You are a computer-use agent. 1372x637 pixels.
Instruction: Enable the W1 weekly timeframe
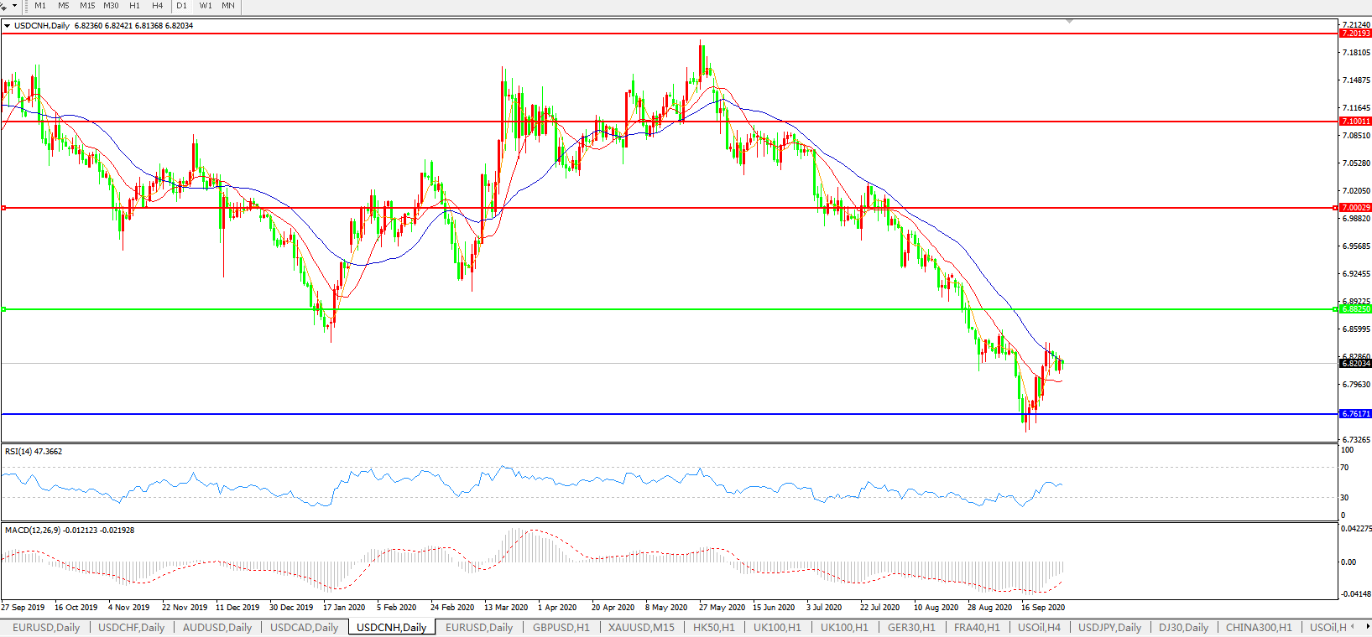click(x=206, y=6)
